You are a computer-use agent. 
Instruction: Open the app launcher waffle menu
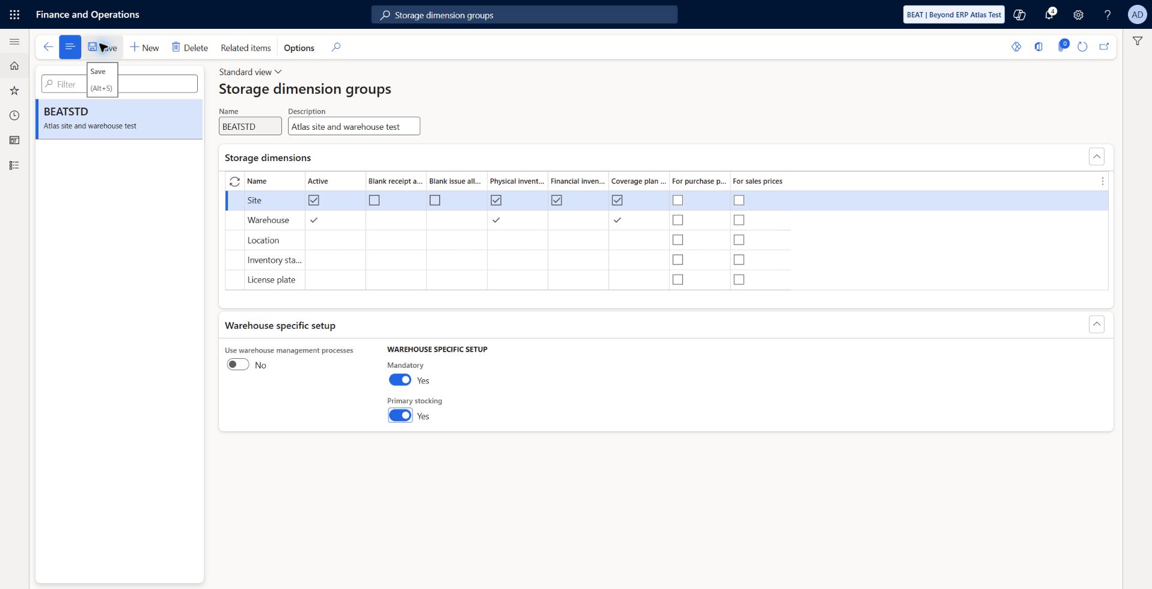[14, 14]
